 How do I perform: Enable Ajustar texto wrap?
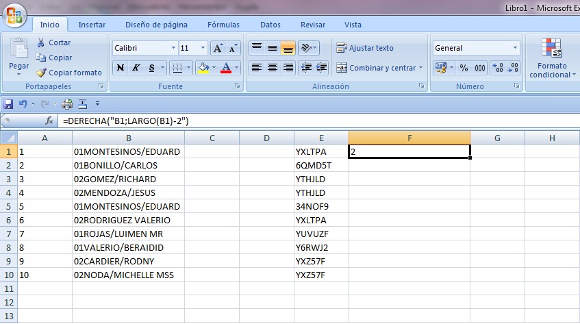(x=365, y=48)
